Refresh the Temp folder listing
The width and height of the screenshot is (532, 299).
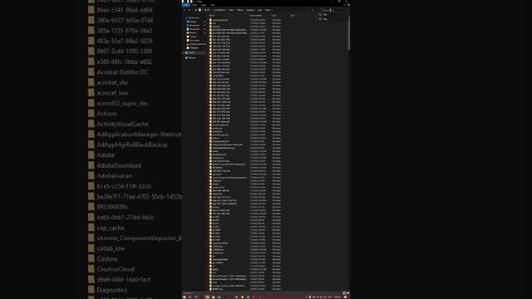click(313, 10)
